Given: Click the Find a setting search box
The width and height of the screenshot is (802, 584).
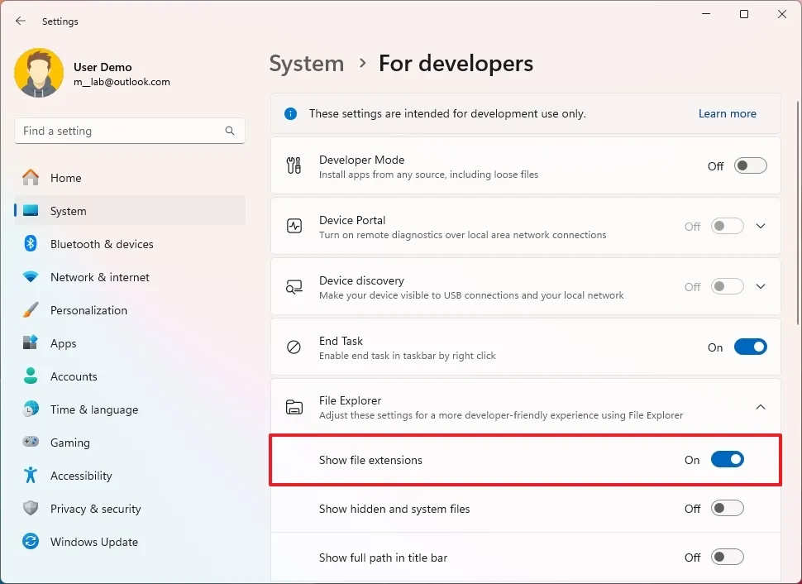Looking at the screenshot, I should point(129,131).
